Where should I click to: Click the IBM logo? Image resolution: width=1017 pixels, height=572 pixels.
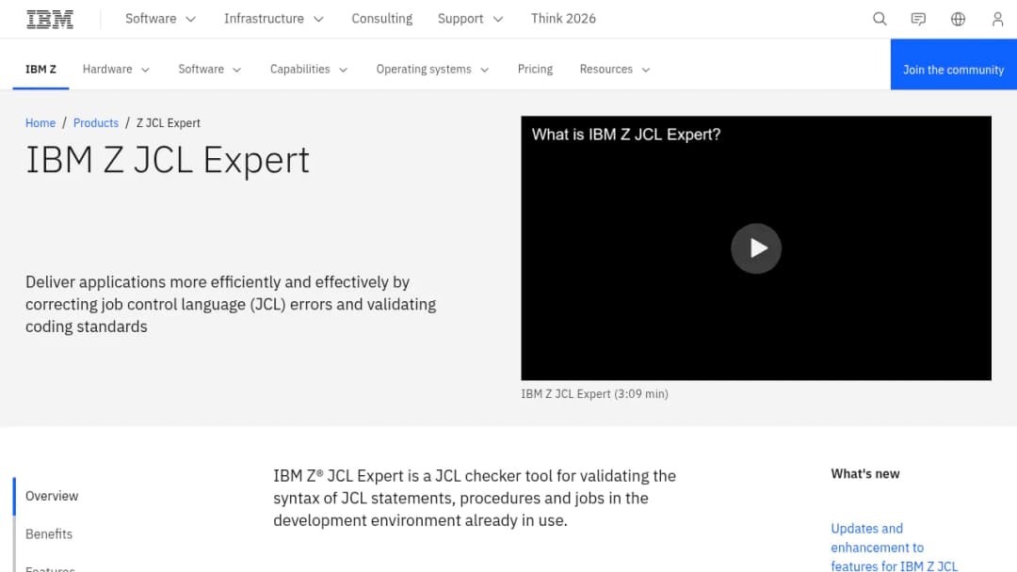(x=50, y=20)
